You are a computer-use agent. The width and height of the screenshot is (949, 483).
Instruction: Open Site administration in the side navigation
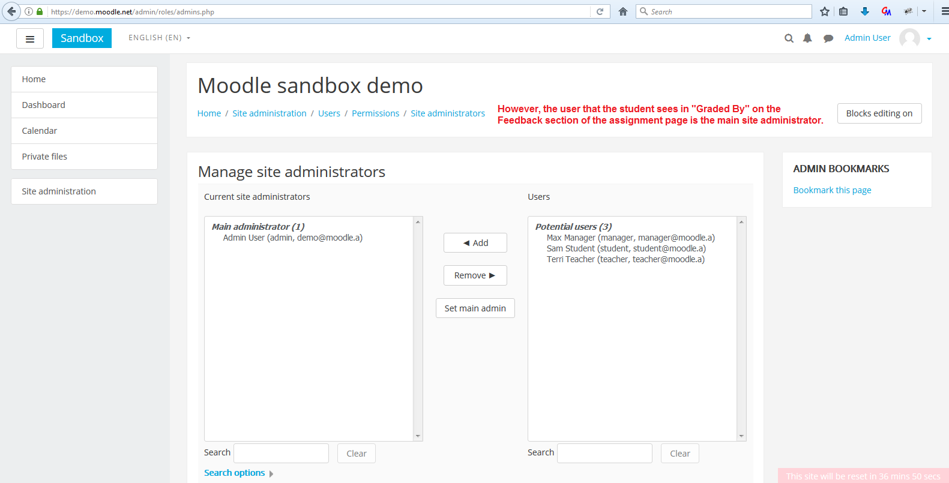pos(84,191)
